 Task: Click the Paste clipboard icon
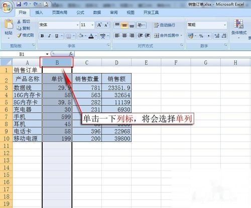click(9, 24)
